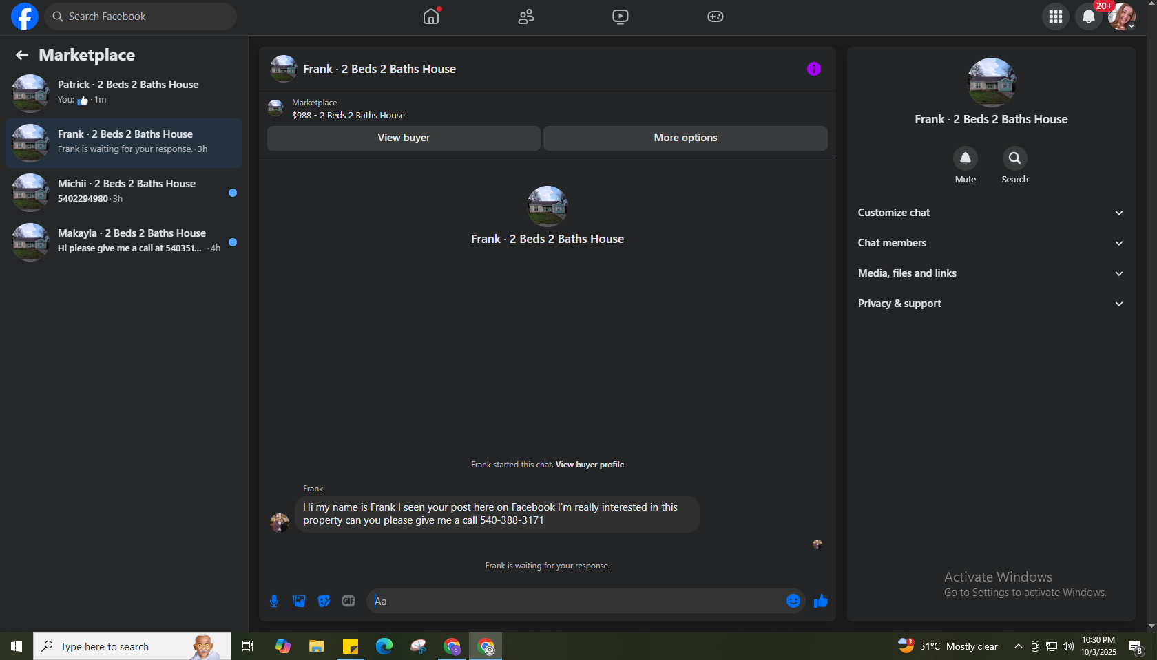Viewport: 1157px width, 660px height.
Task: Click the 'Frank is waiting for your response.' notice in chat
Action: (x=548, y=566)
